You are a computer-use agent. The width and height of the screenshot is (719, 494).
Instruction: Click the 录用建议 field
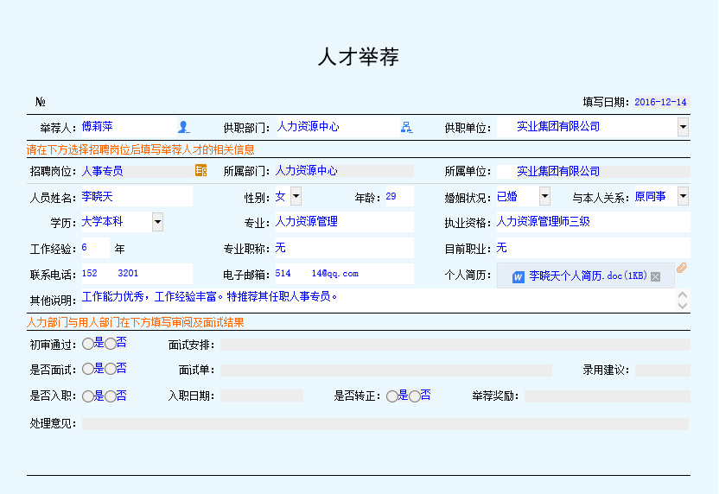[x=663, y=370]
